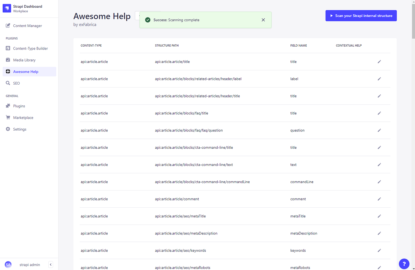415x270 pixels.
Task: Open Settings using the gear icon
Action: (20, 129)
